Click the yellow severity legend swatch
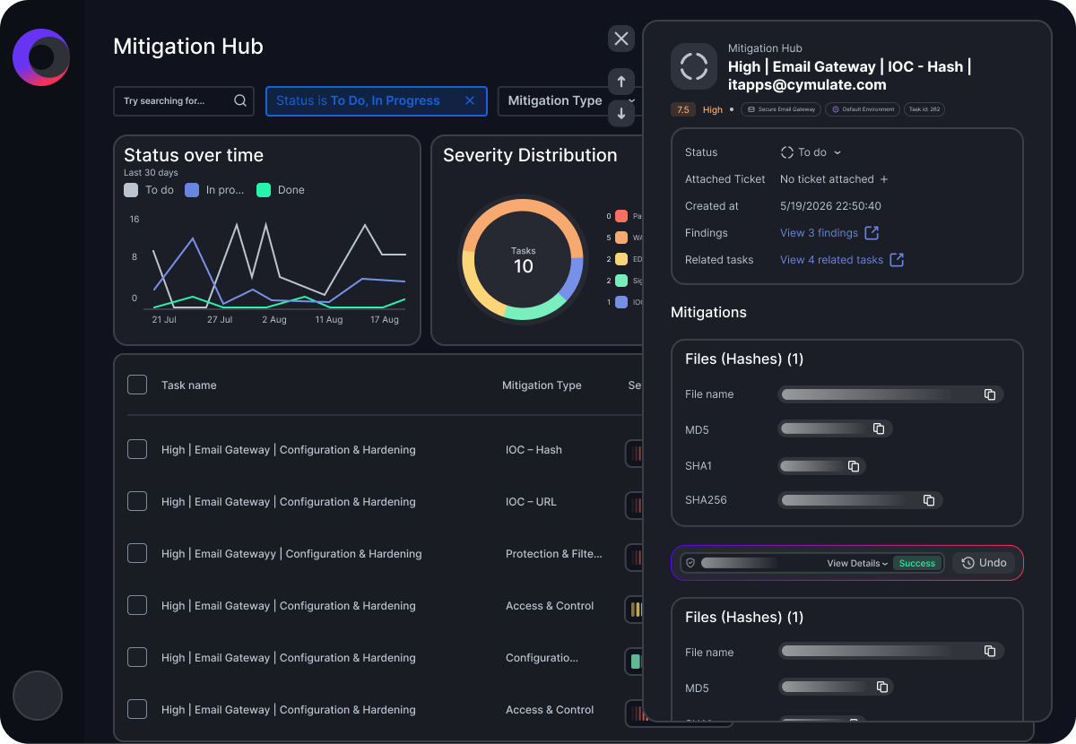1076x744 pixels. coord(621,259)
